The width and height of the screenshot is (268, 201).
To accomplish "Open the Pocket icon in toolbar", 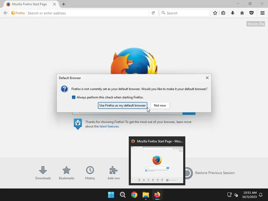I will pyautogui.click(x=252, y=13).
